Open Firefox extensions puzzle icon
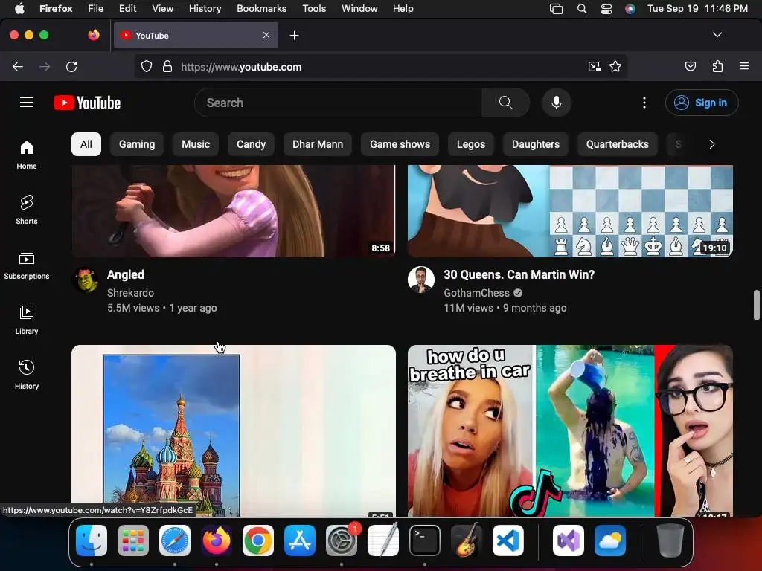Image resolution: width=762 pixels, height=571 pixels. [x=717, y=66]
